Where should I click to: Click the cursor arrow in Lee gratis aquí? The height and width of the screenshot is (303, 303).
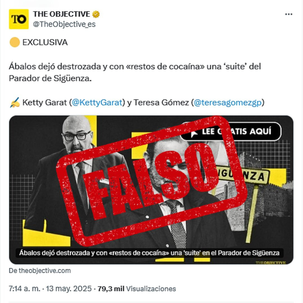click(x=194, y=133)
